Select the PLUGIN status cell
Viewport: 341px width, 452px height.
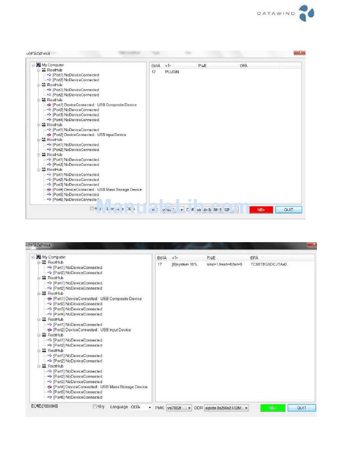[x=172, y=72]
